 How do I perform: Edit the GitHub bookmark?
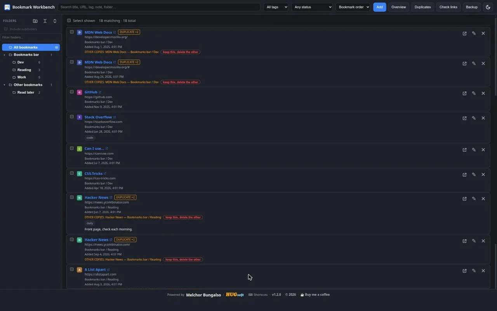[x=474, y=93]
